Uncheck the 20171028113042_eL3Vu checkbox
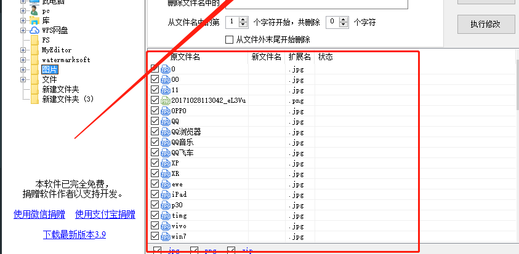This screenshot has width=519, height=254. [x=155, y=100]
